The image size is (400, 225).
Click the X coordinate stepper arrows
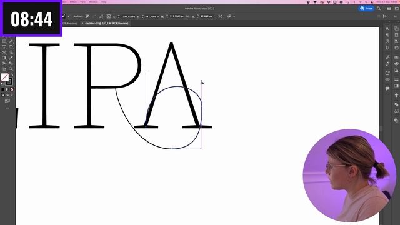(119, 16)
